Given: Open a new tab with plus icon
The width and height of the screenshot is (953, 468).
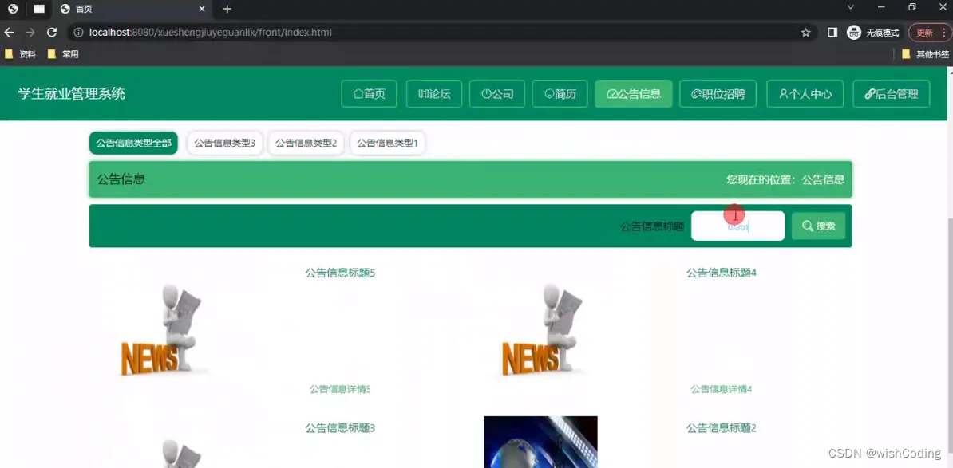Looking at the screenshot, I should point(227,9).
